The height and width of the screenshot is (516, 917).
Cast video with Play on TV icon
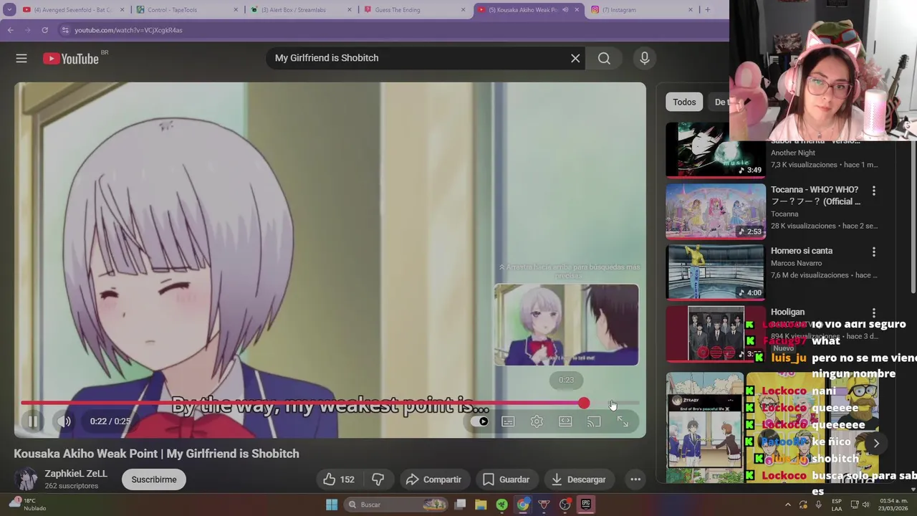coord(594,421)
